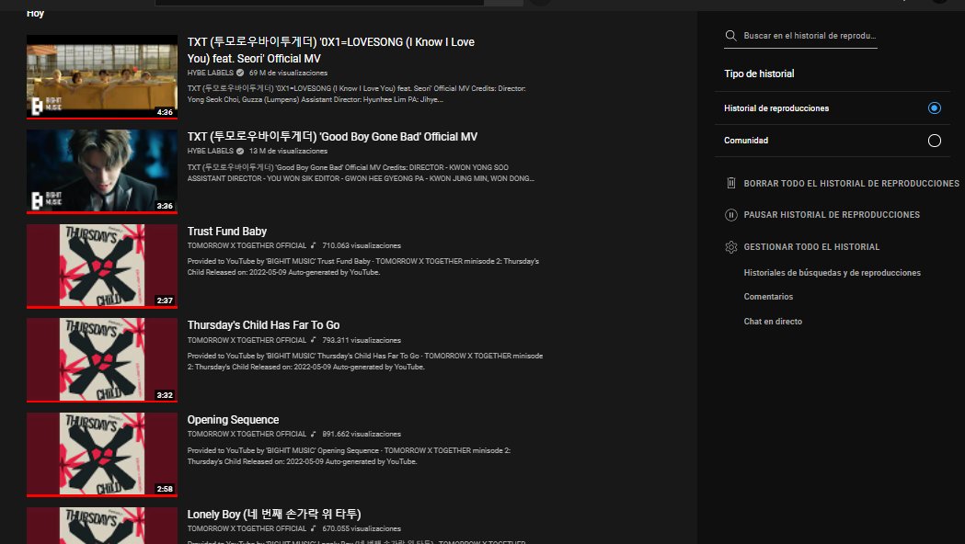Click the Lonely Boy video title
This screenshot has height=544, width=965.
[274, 514]
